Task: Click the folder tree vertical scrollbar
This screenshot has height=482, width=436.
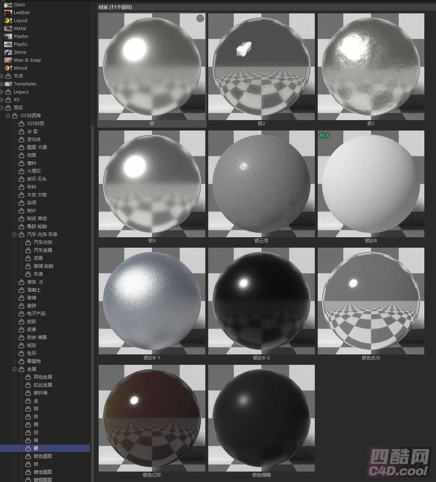Action: 92,262
